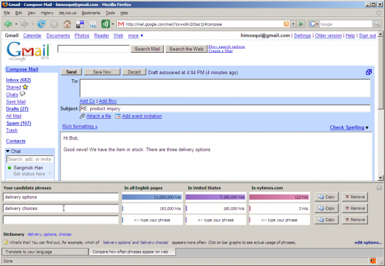
Task: Remove the 'delivery choices' phrase row
Action: pos(355,208)
